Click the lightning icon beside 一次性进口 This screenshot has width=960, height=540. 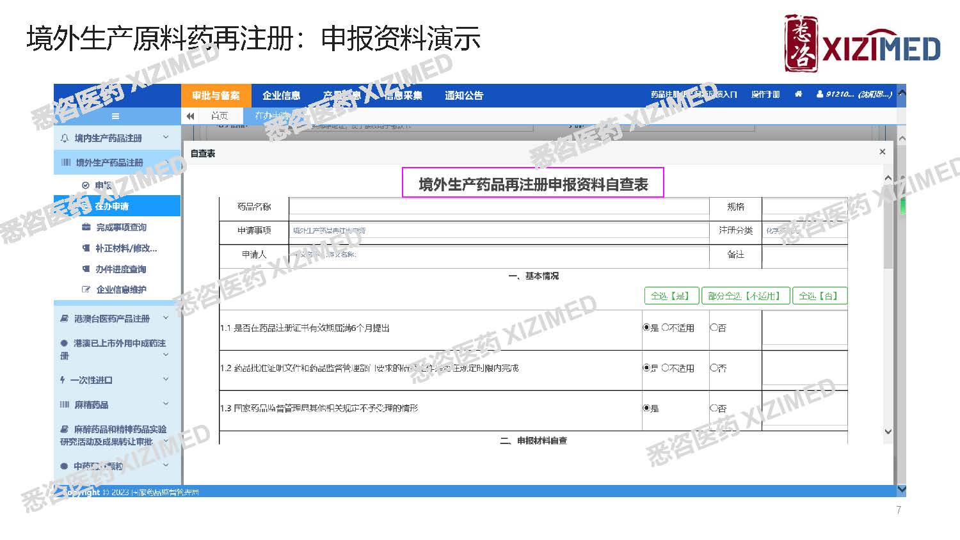point(63,380)
